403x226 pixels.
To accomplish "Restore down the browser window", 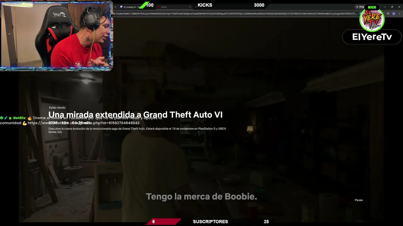I will click(392, 7).
